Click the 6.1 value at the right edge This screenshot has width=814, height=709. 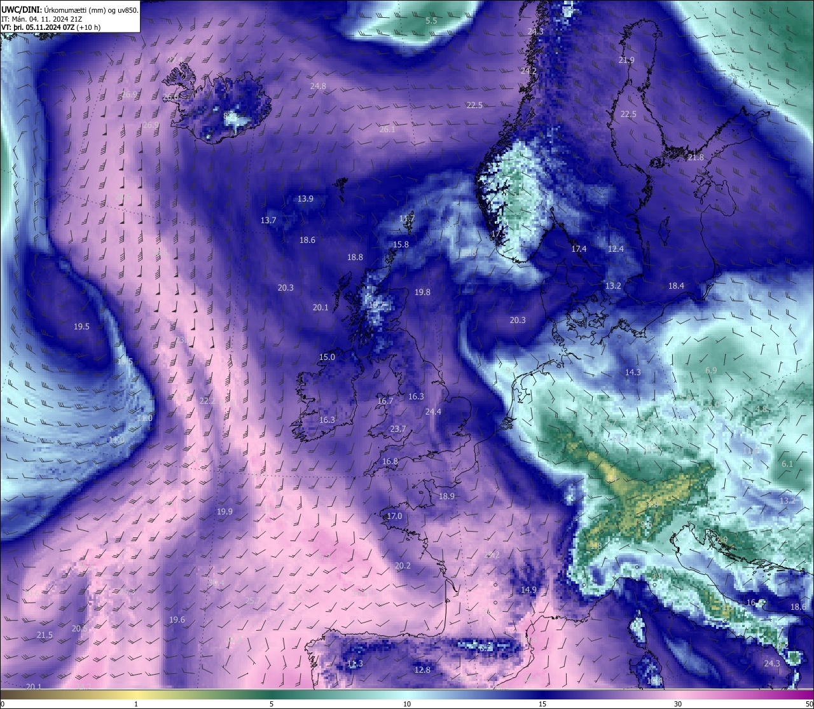point(787,464)
